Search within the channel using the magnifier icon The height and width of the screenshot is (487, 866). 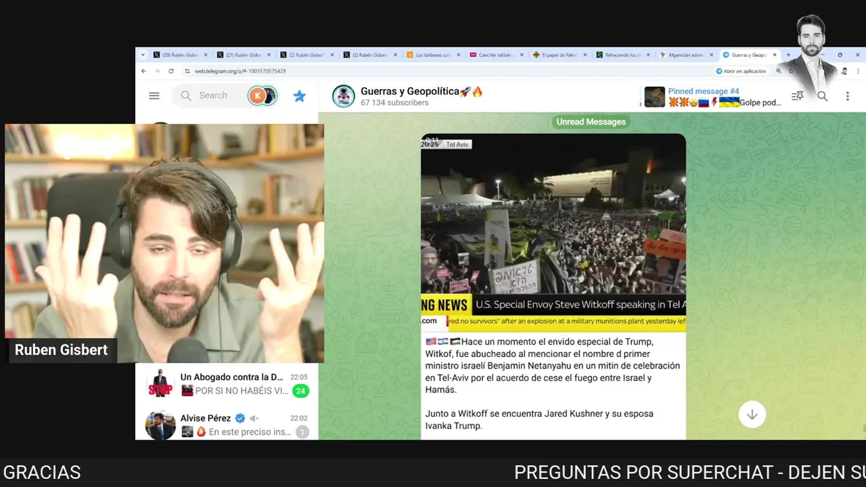pyautogui.click(x=822, y=96)
